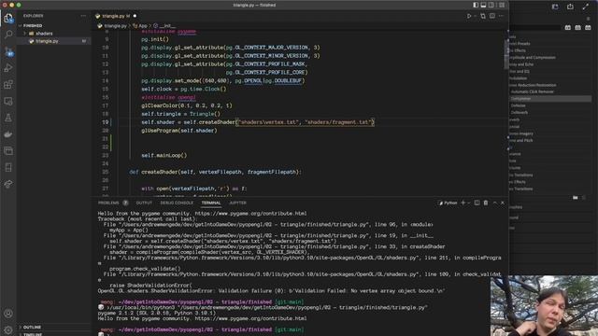Split the terminal pane
Image resolution: width=598 pixels, height=336 pixels.
(x=477, y=203)
